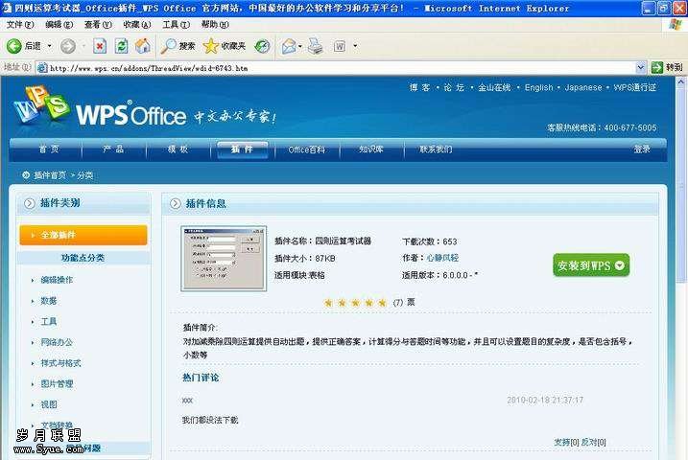Go to the 联系我们 navigation tab
This screenshot has height=460, width=688.
coord(436,149)
